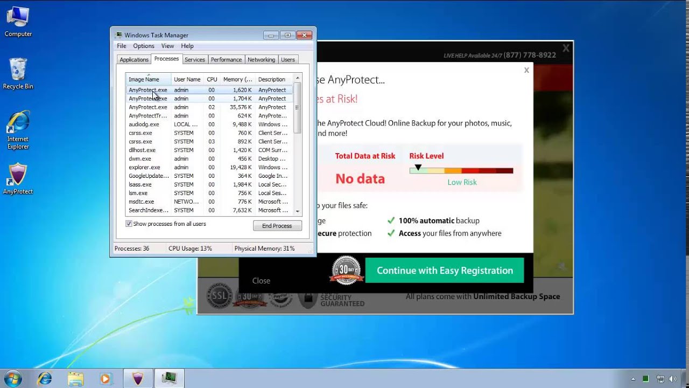Select the dwm.exe process

pos(209,159)
